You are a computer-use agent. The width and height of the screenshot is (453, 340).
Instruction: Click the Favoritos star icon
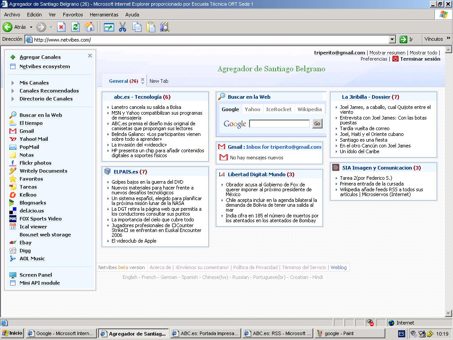[x=13, y=179]
